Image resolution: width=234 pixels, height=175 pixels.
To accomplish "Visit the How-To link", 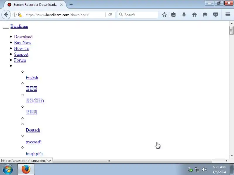I will [x=22, y=48].
